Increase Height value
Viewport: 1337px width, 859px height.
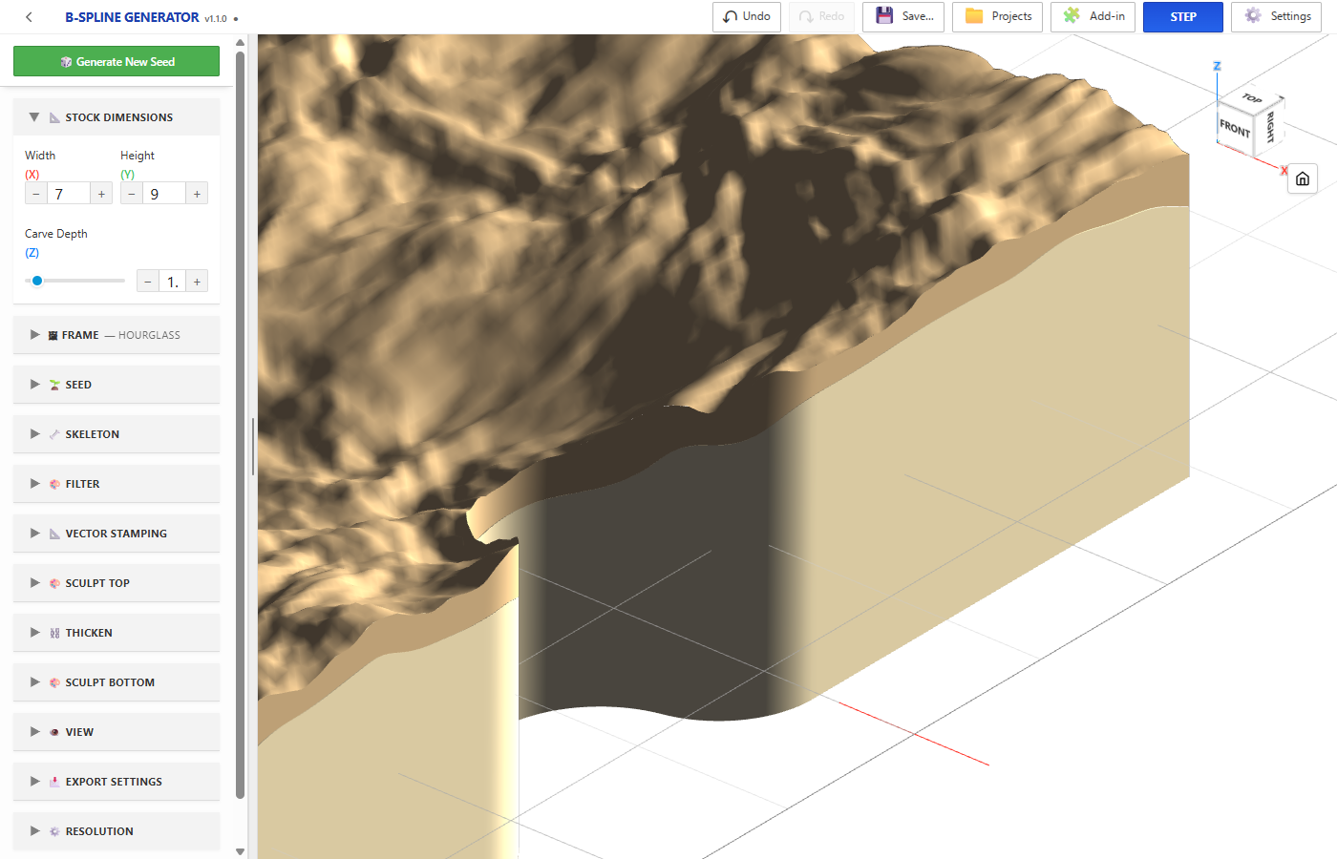197,194
